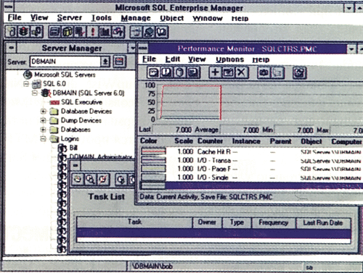
Task: Click red-slashed clock icon in task window toolbar
Action: tap(103, 180)
